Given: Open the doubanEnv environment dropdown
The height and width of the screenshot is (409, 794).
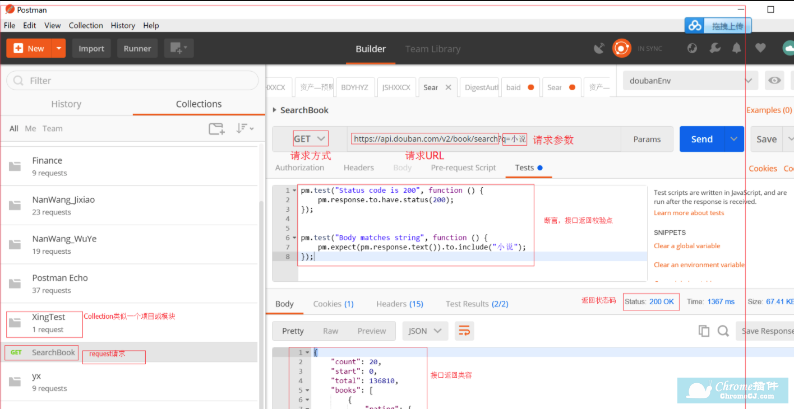Looking at the screenshot, I should click(x=690, y=81).
